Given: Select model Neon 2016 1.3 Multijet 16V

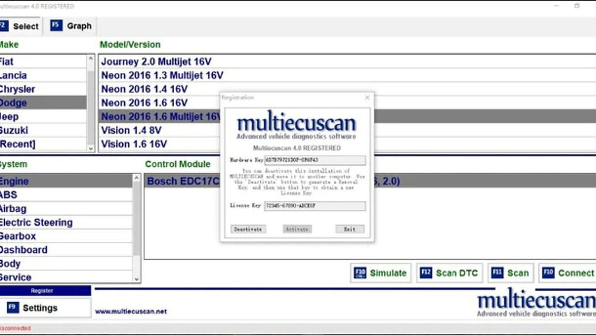Looking at the screenshot, I should click(x=347, y=75).
